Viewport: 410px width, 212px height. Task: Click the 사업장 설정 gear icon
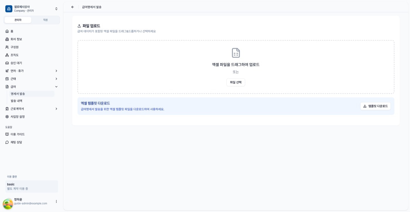(7, 116)
